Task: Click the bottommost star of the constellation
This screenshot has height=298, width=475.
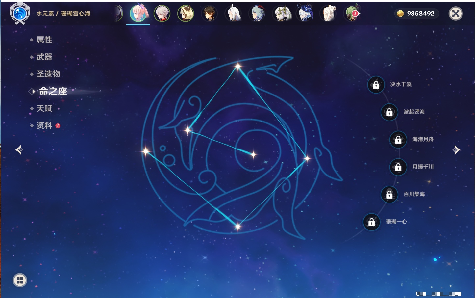Action: point(238,226)
